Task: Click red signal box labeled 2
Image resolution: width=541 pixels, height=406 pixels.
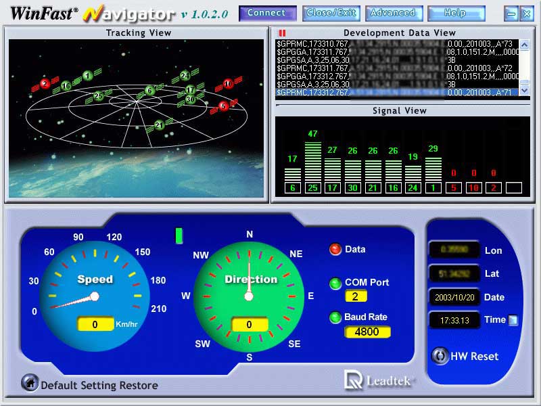Action: coord(494,188)
